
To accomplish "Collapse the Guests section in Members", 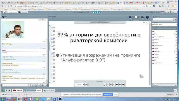I will (x=165, y=29).
